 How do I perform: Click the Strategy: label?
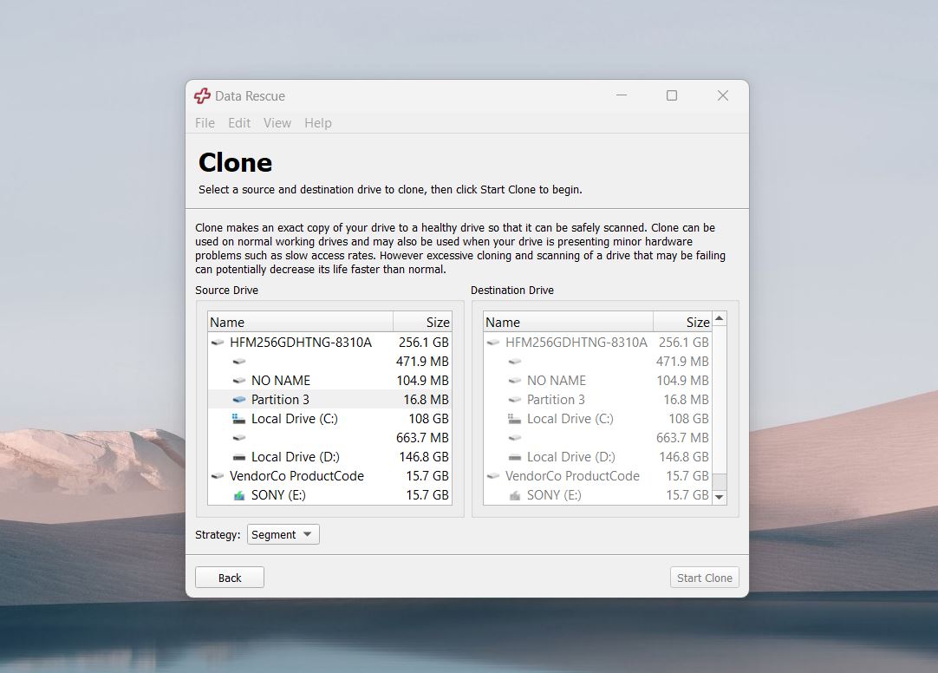(x=218, y=534)
